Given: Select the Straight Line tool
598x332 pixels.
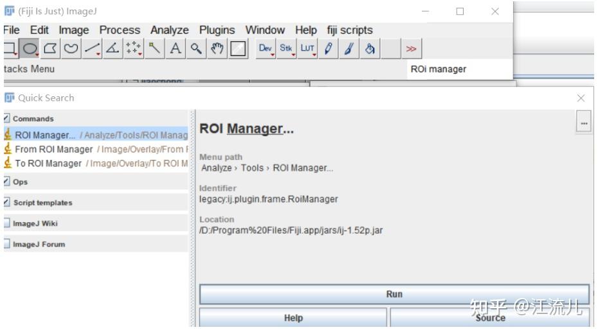Looking at the screenshot, I should [92, 49].
